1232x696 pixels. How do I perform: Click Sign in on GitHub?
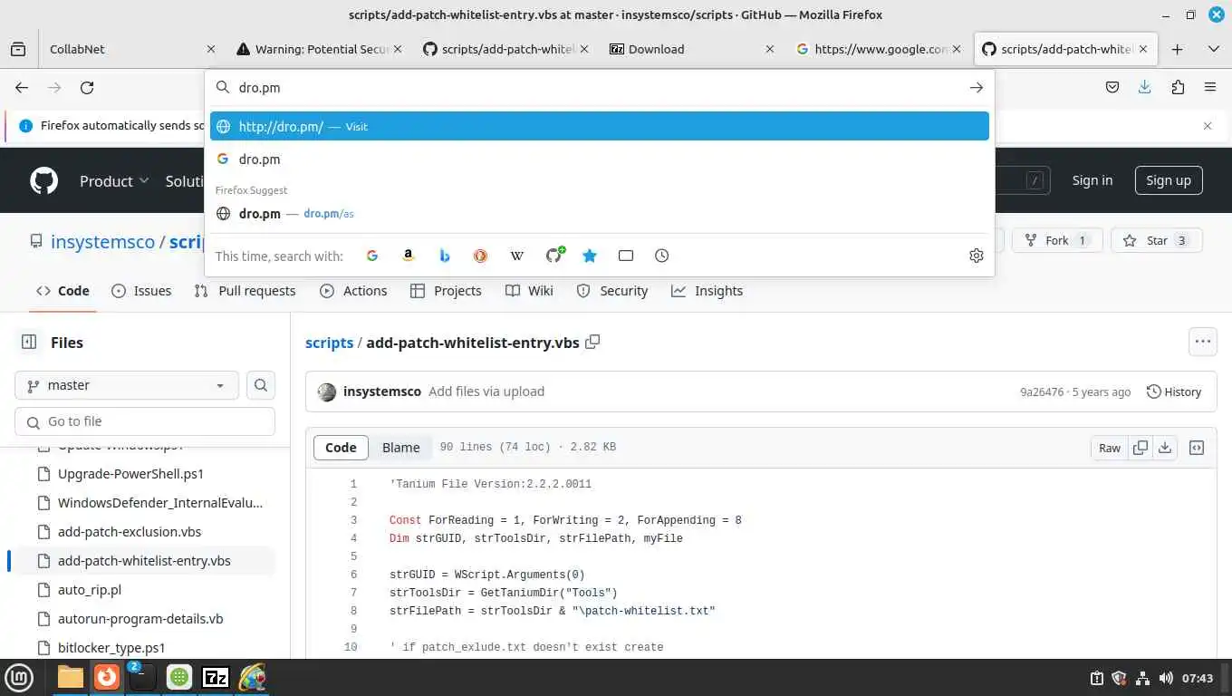1092,180
